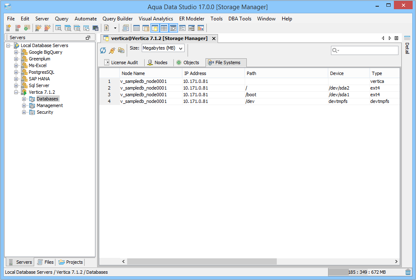This screenshot has height=280, width=416.
Task: Launch the dark console shell icon
Action: point(95,28)
